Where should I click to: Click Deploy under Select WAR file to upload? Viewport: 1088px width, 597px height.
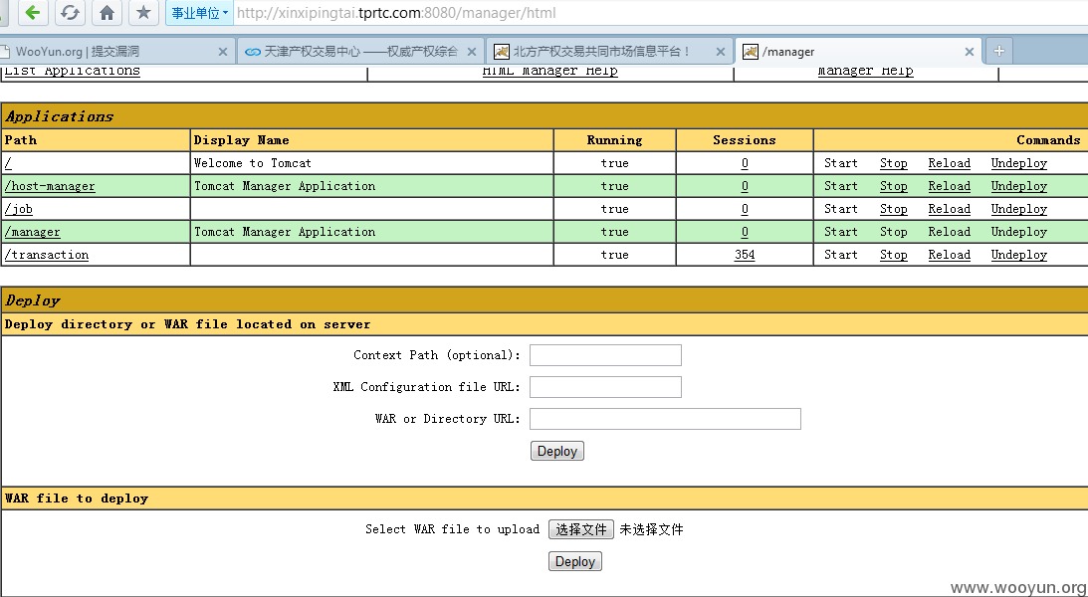[x=575, y=561]
